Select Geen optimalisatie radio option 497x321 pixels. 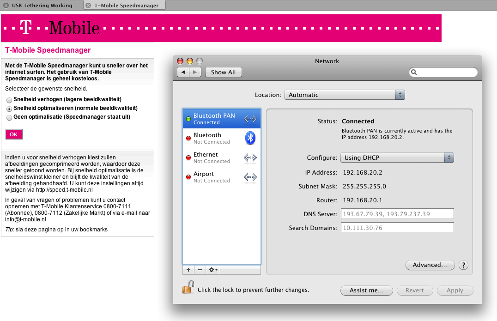tap(9, 118)
